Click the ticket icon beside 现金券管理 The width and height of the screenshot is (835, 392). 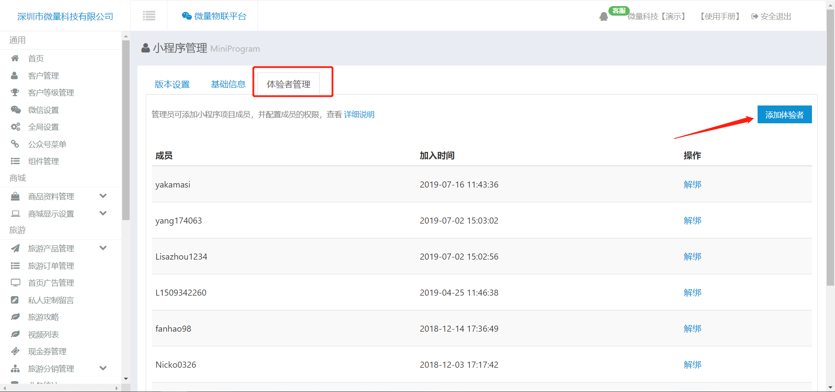coord(15,351)
